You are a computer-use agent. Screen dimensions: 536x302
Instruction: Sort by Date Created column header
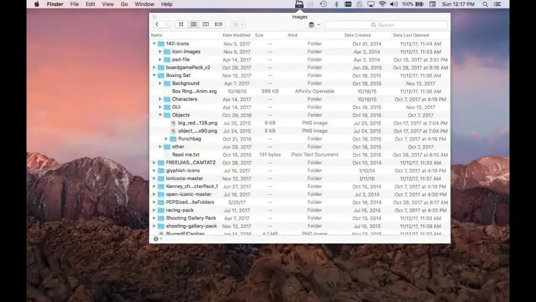click(367, 35)
